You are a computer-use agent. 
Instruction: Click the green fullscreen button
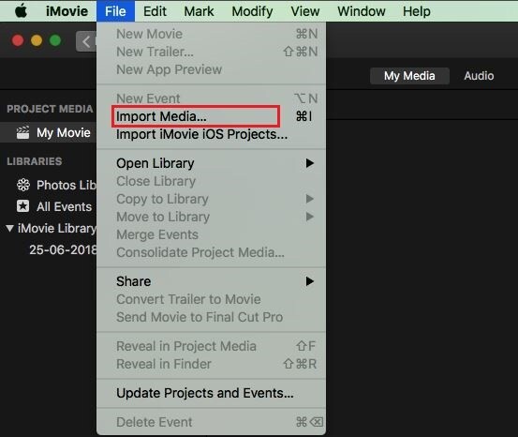(55, 40)
